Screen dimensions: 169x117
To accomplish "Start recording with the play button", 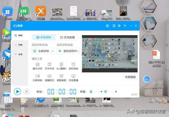I will (17, 92).
